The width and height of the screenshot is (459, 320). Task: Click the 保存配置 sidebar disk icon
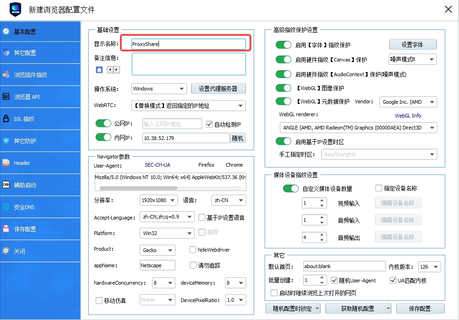pyautogui.click(x=6, y=229)
